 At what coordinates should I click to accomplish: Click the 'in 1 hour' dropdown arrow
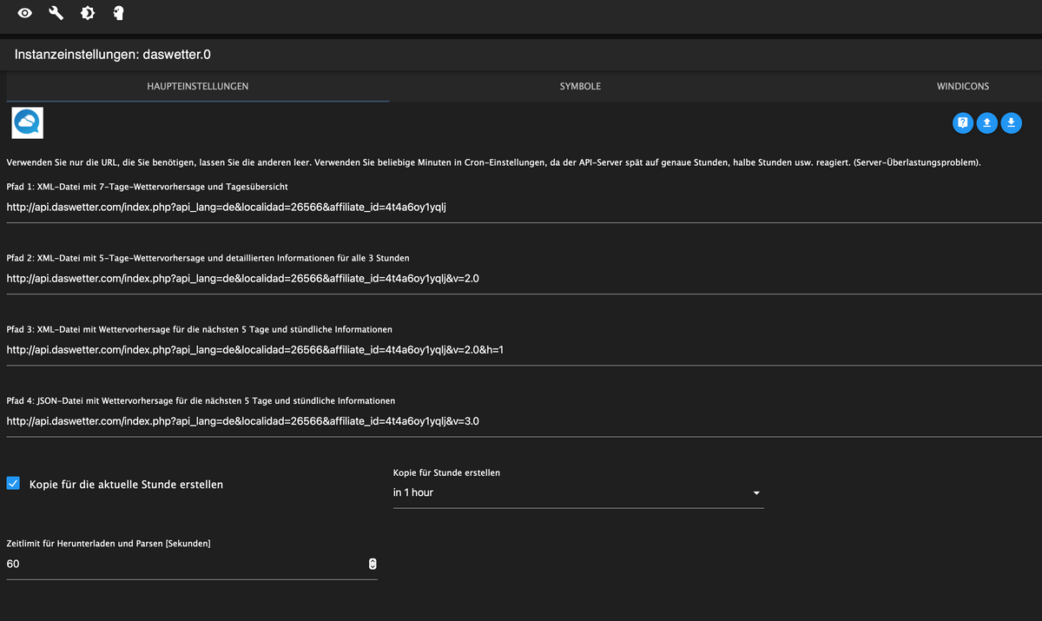click(756, 493)
